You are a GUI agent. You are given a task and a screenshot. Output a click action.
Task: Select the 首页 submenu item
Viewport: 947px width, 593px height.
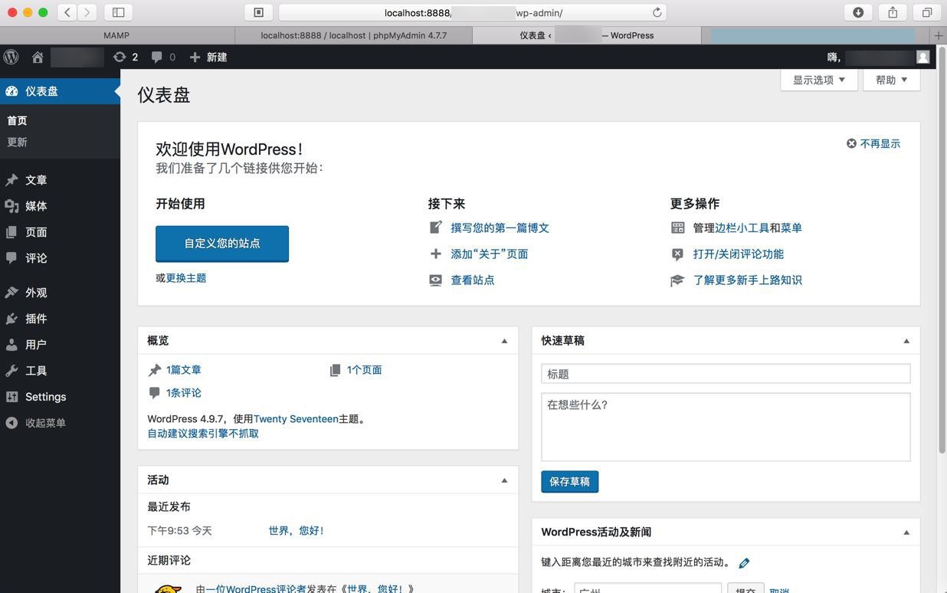17,120
